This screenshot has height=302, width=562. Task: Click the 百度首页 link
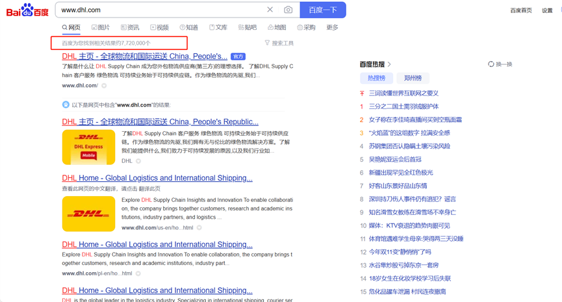(521, 10)
